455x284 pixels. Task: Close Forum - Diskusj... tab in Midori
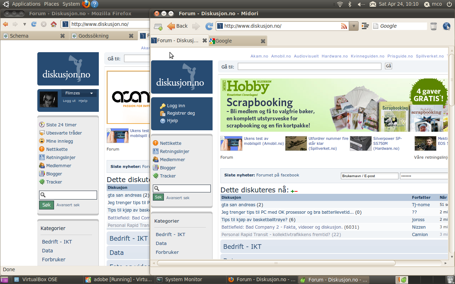tap(204, 40)
